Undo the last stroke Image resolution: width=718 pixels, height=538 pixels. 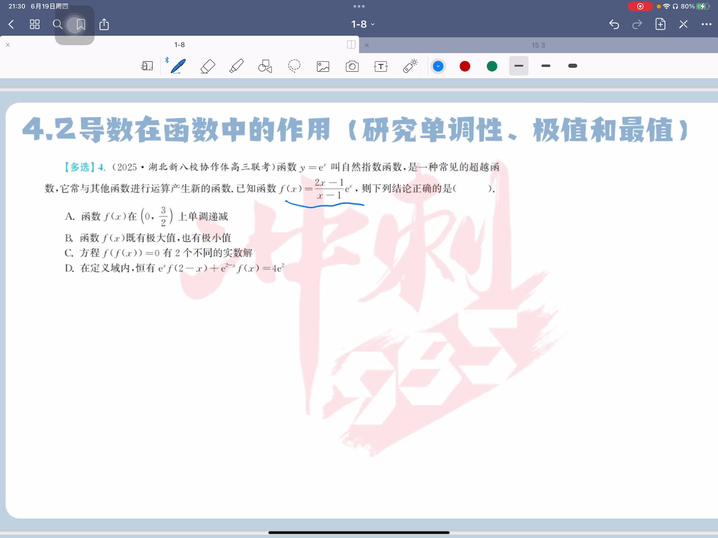click(x=614, y=24)
